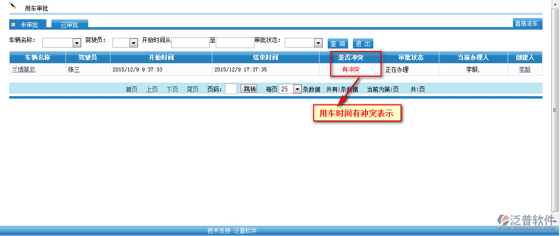
Task: Click 尾页 to jump to last page
Action: click(192, 89)
